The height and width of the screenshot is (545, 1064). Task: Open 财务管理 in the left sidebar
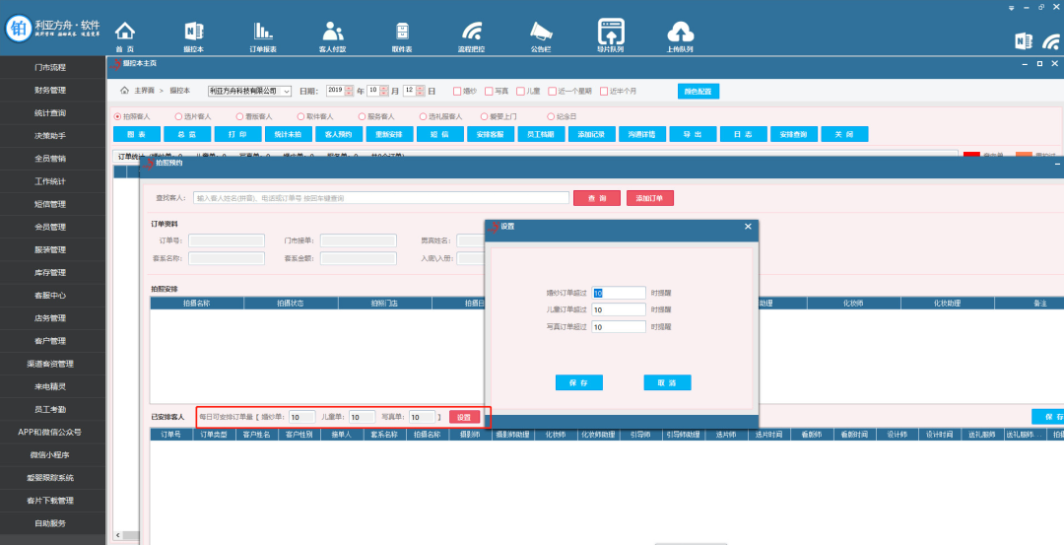[50, 91]
